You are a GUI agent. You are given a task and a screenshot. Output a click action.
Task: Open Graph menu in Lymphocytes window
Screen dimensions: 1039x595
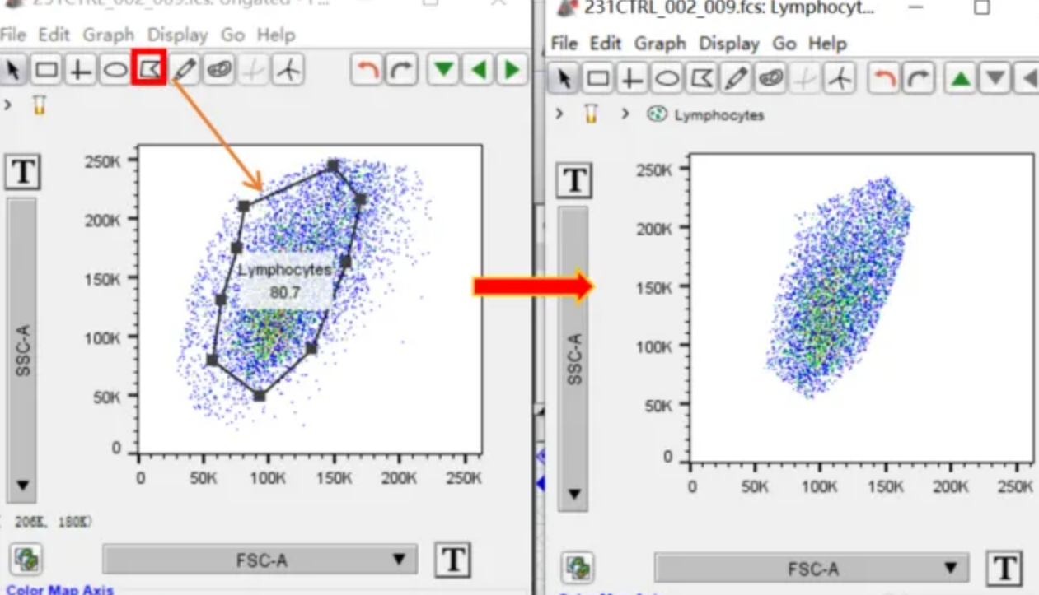[x=661, y=43]
